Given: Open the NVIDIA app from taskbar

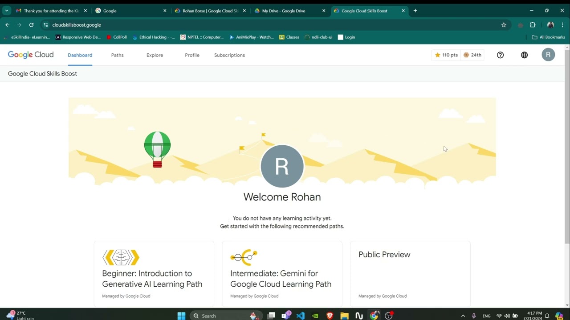Looking at the screenshot, I should pyautogui.click(x=315, y=316).
